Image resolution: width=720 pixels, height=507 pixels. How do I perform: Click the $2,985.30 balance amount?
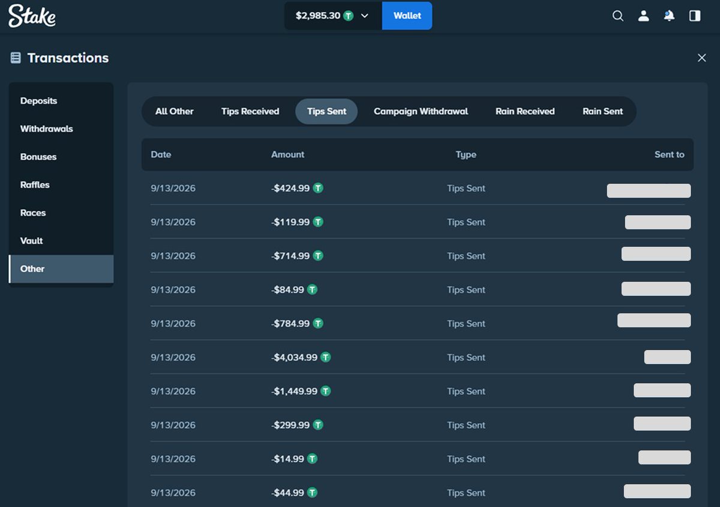318,16
